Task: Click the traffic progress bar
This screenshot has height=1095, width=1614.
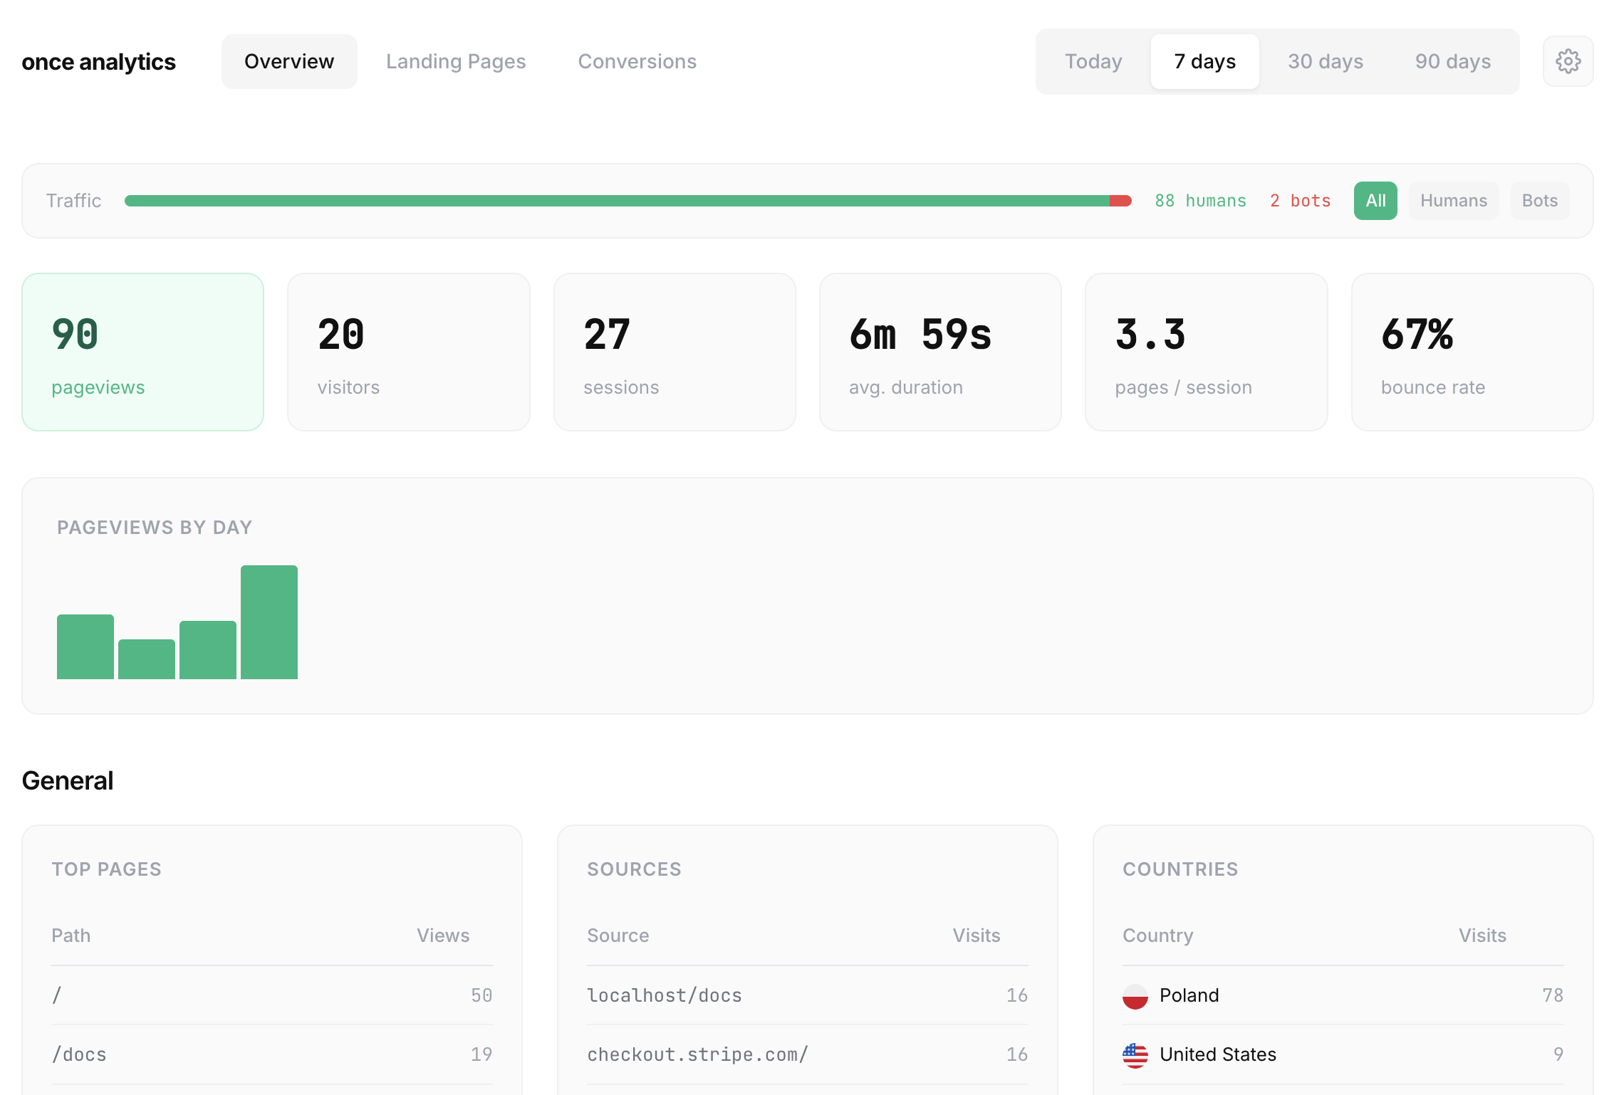Action: [x=627, y=201]
